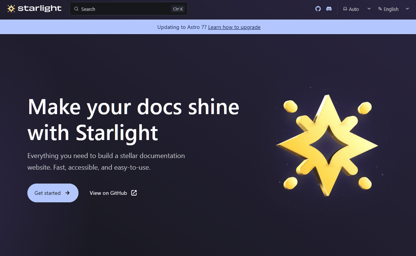This screenshot has height=256, width=416.
Task: Click the magnifier icon in search box
Action: coord(76,9)
